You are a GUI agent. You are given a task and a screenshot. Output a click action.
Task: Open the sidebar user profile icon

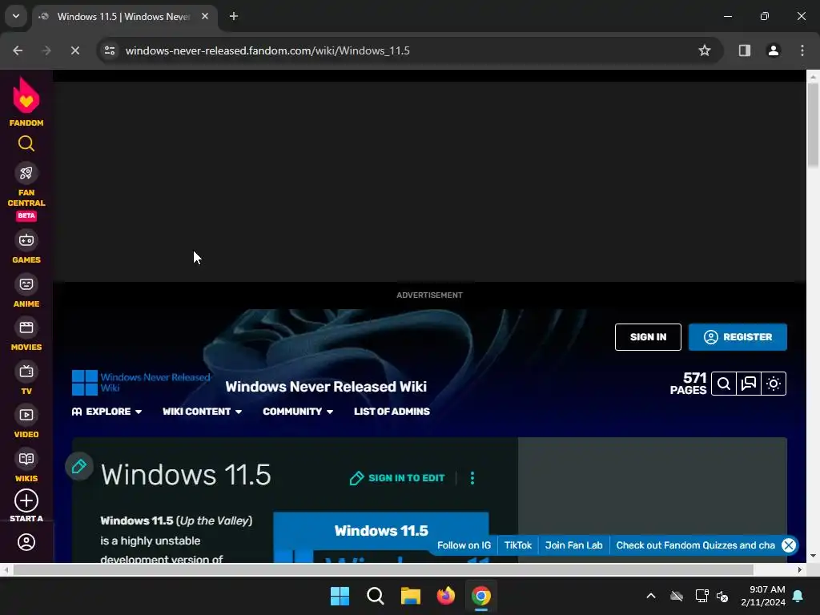click(x=26, y=542)
